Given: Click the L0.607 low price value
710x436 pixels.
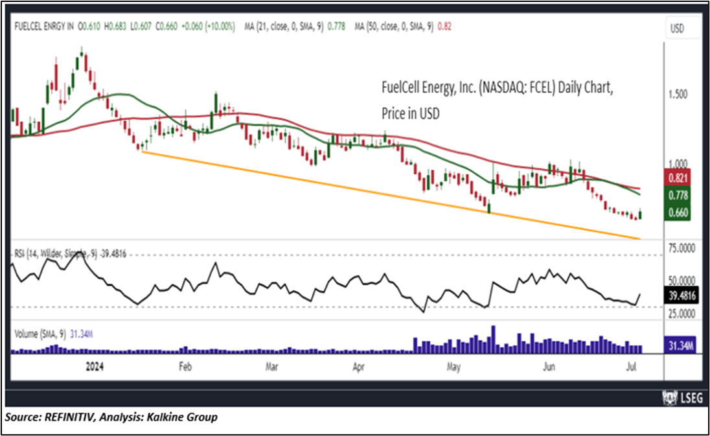Looking at the screenshot, I should tap(141, 27).
